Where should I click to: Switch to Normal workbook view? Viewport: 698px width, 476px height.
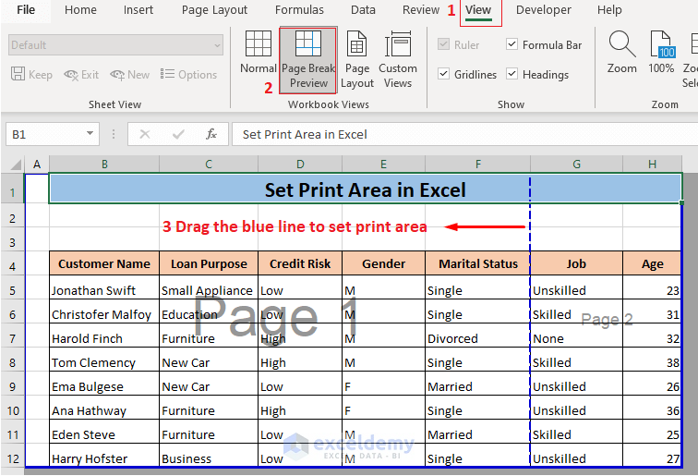point(259,52)
